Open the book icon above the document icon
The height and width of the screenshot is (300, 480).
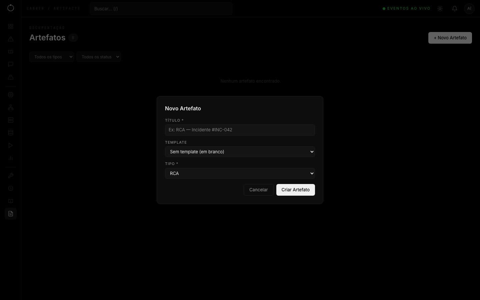11,201
